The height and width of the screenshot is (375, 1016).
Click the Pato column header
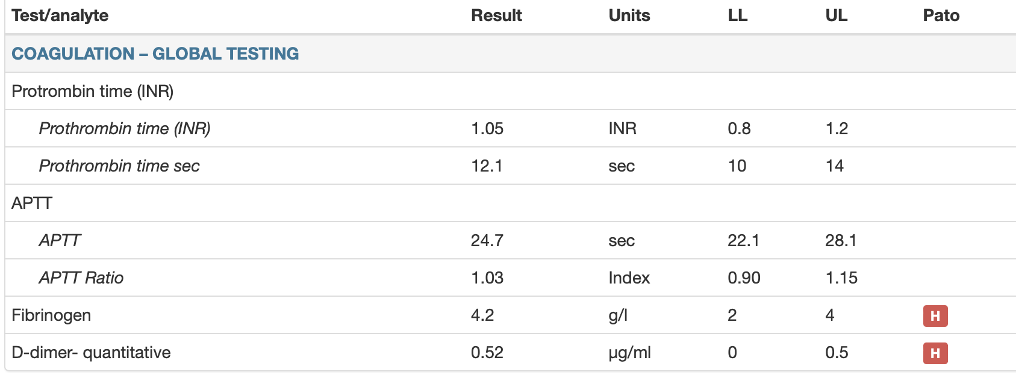(941, 16)
